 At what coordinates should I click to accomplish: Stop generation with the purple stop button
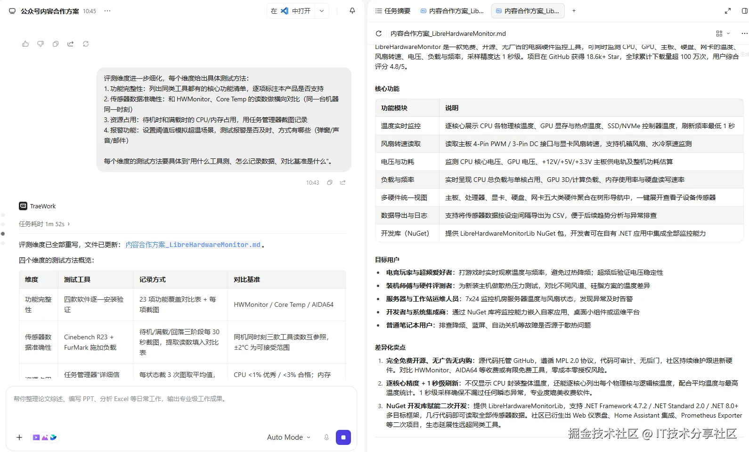tap(343, 437)
